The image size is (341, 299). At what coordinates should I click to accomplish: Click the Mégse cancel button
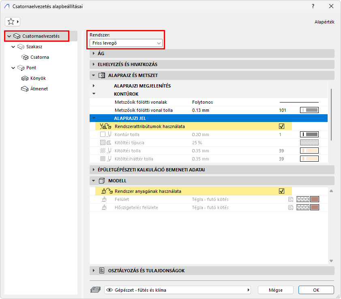point(276,290)
